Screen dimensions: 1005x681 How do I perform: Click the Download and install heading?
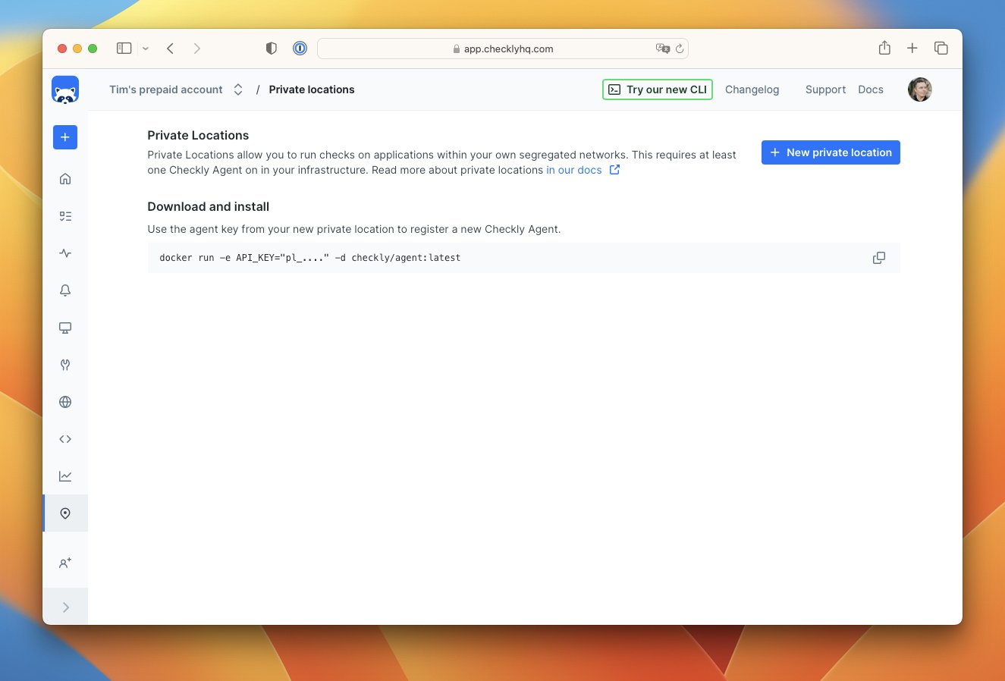pos(209,206)
